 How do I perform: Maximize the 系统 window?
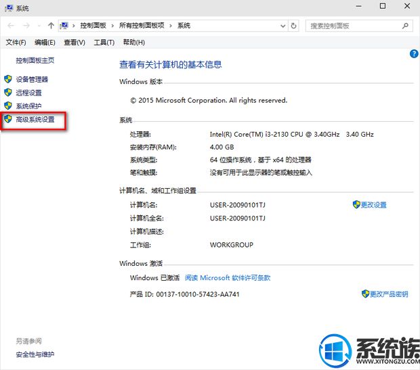point(383,6)
